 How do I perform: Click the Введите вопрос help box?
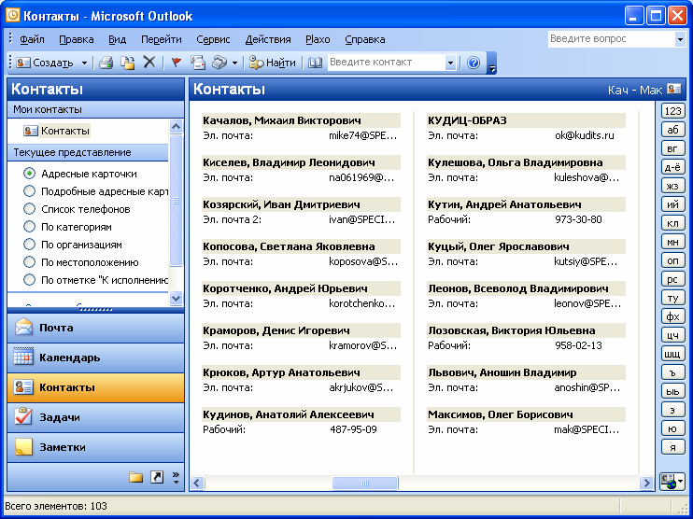611,39
